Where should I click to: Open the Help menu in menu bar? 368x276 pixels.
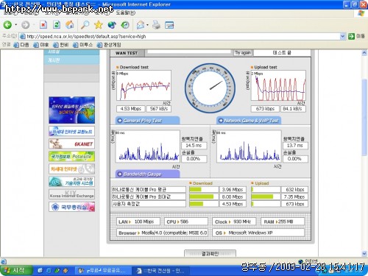point(125,13)
